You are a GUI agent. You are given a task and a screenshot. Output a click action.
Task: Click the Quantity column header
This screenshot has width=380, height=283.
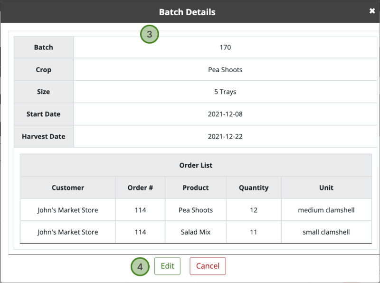253,188
